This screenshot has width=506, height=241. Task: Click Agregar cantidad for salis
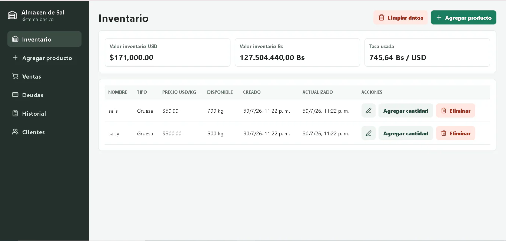(406, 110)
